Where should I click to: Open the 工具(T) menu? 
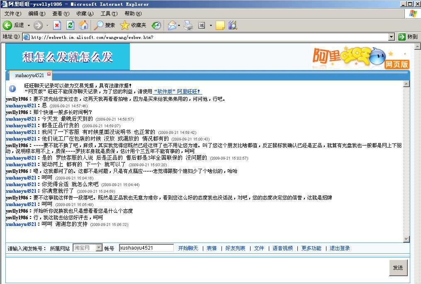tap(109, 13)
